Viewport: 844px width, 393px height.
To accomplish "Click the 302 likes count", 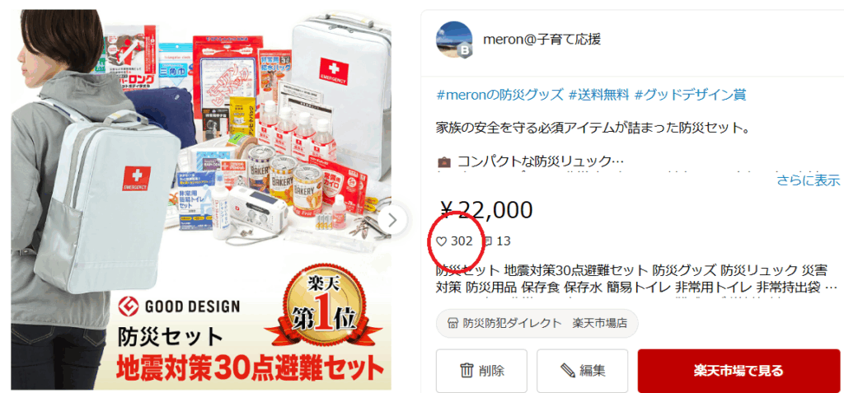I will 462,241.
